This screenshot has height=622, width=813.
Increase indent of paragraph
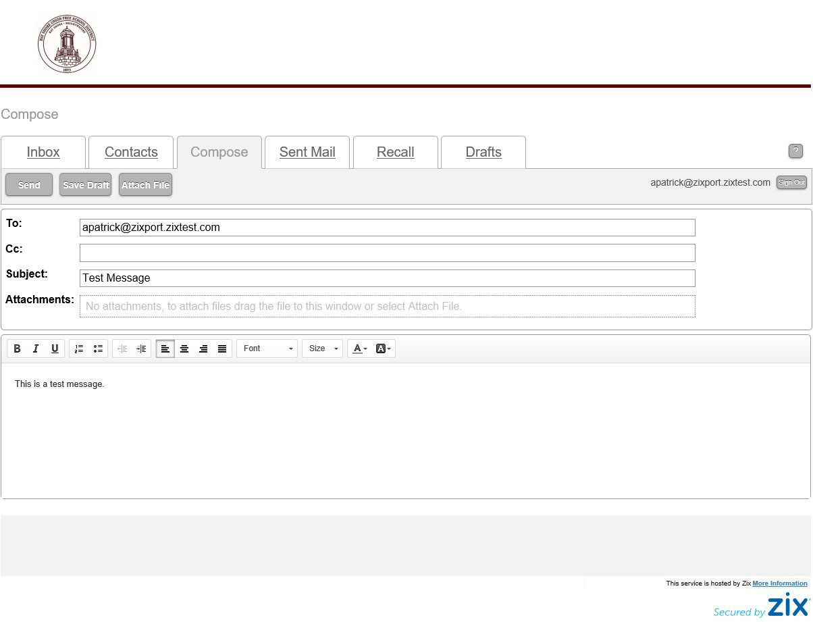click(x=141, y=348)
